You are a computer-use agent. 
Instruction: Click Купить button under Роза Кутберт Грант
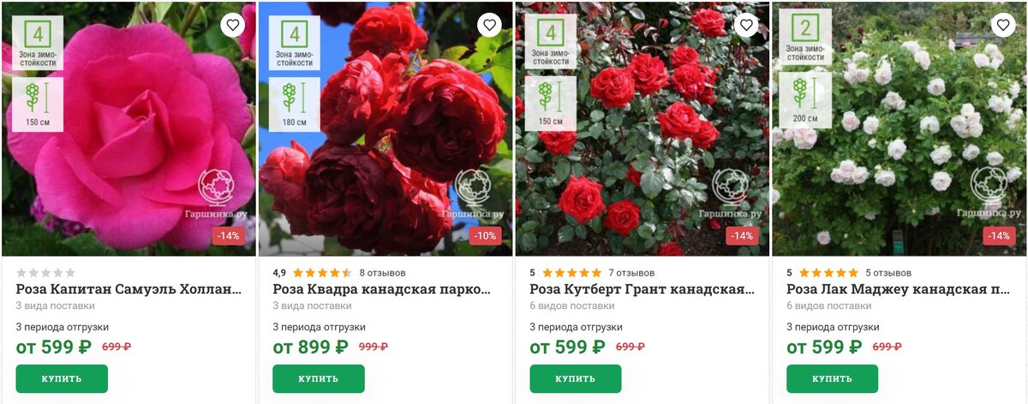point(576,378)
